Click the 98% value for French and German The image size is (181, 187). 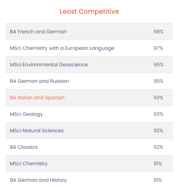tap(158, 32)
